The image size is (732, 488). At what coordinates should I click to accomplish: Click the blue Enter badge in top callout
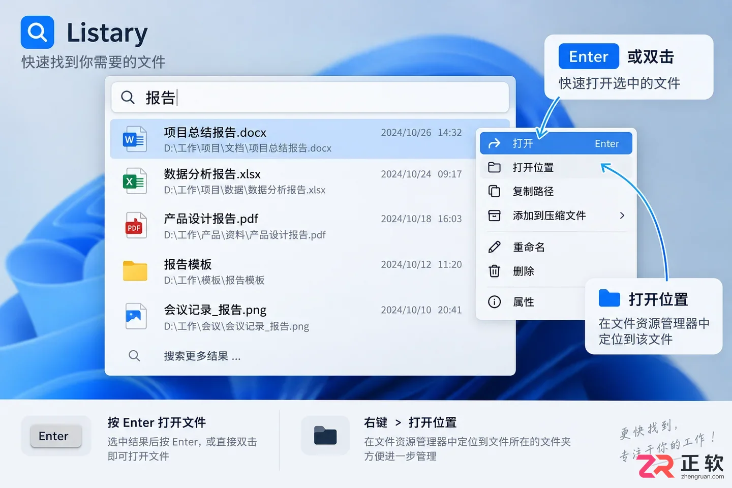click(589, 56)
